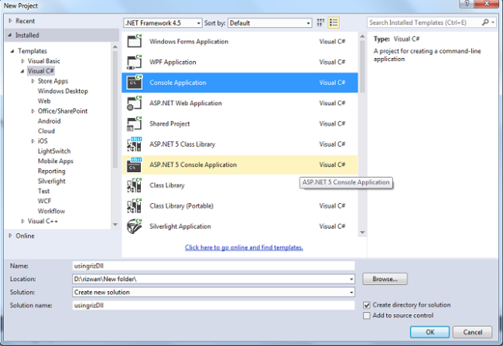
Task: Click the Console Application template icon
Action: (x=135, y=83)
